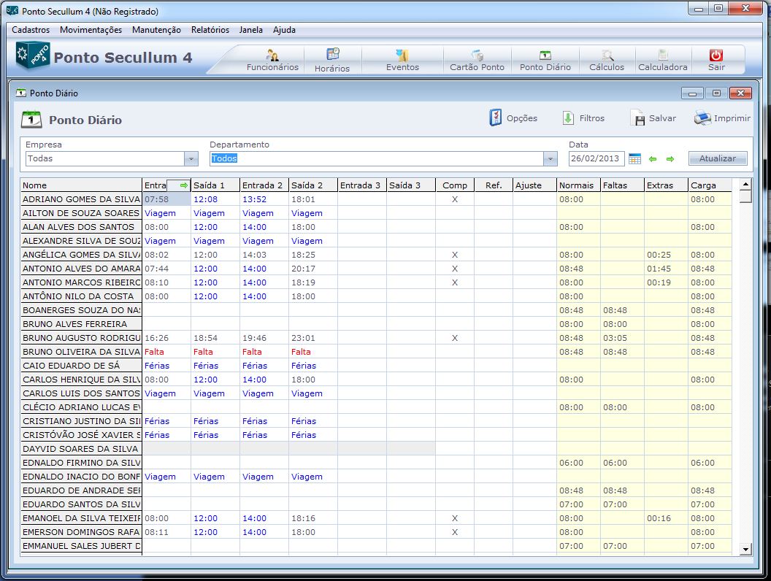Click the 01:45 Extras cell
771x581 pixels.
[666, 269]
